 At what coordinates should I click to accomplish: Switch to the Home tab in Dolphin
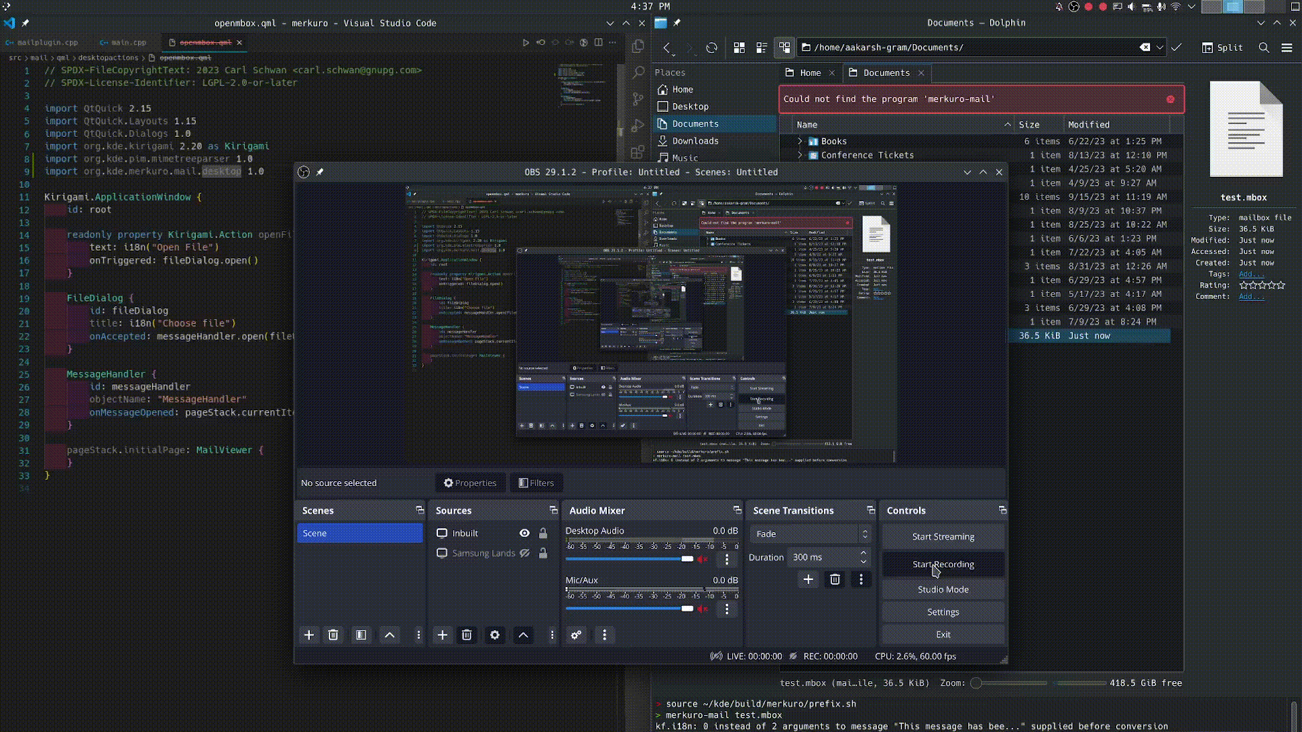pos(810,73)
